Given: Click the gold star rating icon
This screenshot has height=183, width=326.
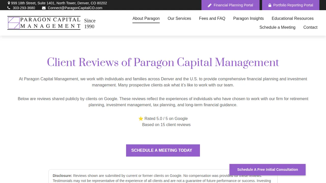Looking at the screenshot, I should [141, 119].
